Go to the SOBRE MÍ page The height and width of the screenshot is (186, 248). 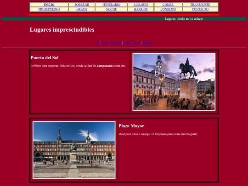coord(82,5)
